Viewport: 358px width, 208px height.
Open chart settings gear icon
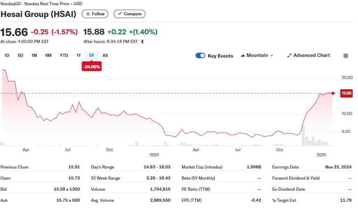click(346, 56)
